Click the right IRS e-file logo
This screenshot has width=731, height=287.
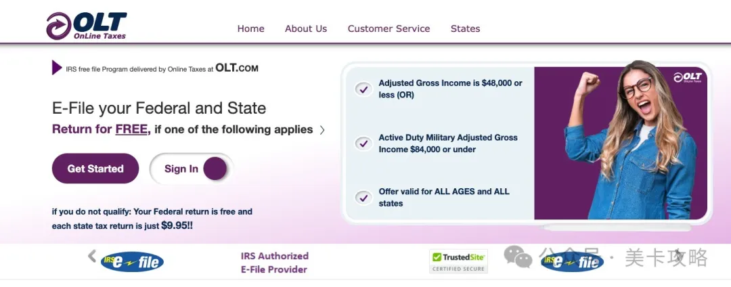[571, 261]
